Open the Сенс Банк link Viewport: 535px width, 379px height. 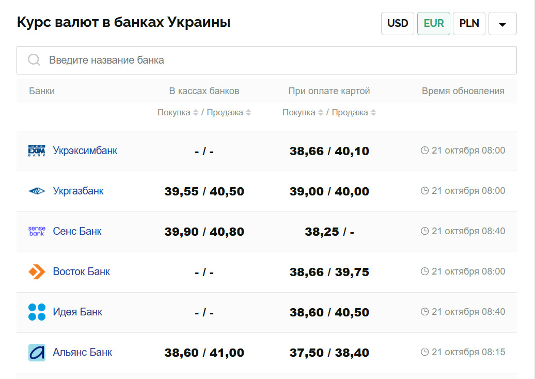77,231
